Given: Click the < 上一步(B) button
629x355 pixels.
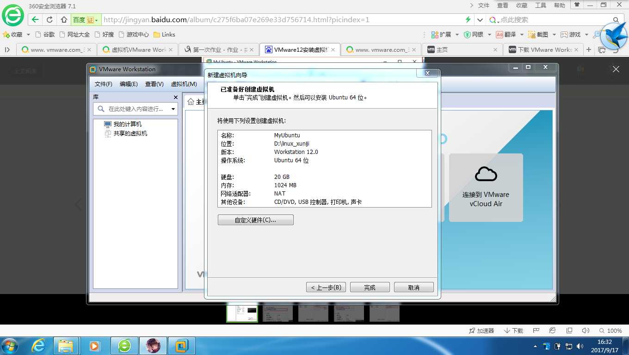Looking at the screenshot, I should point(326,287).
